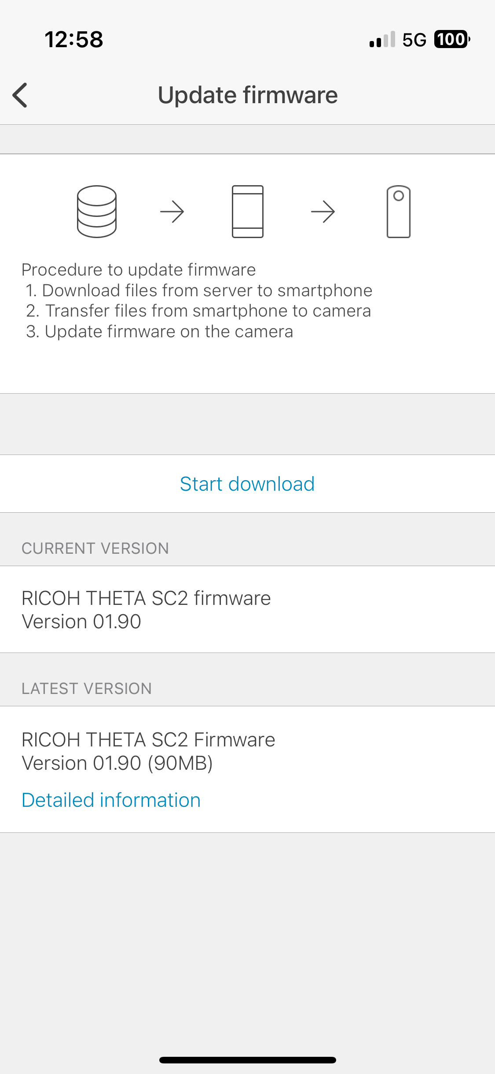495x1074 pixels.
Task: Select the latest Version 01.90 (90MB) row
Action: pyautogui.click(x=247, y=769)
